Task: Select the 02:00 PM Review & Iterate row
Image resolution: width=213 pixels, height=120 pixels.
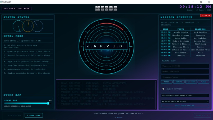Action: pos(185,44)
